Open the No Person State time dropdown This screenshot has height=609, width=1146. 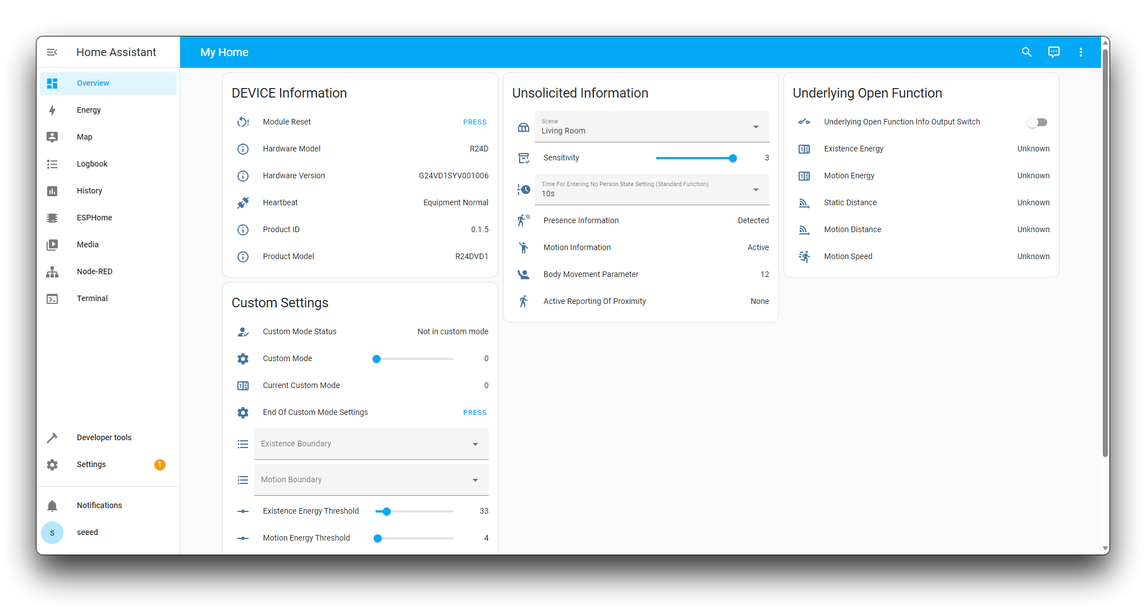pos(651,190)
